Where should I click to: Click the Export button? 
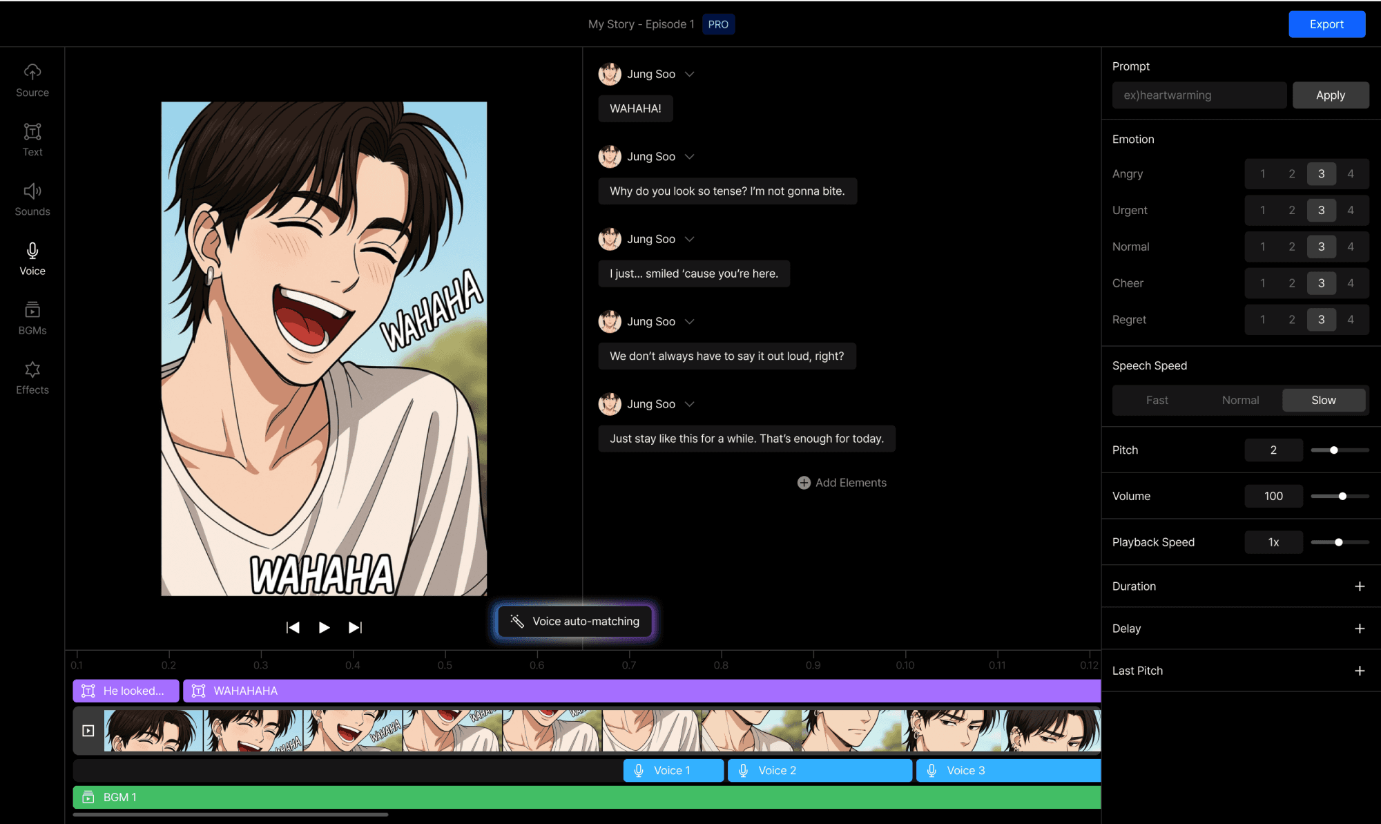tap(1326, 24)
